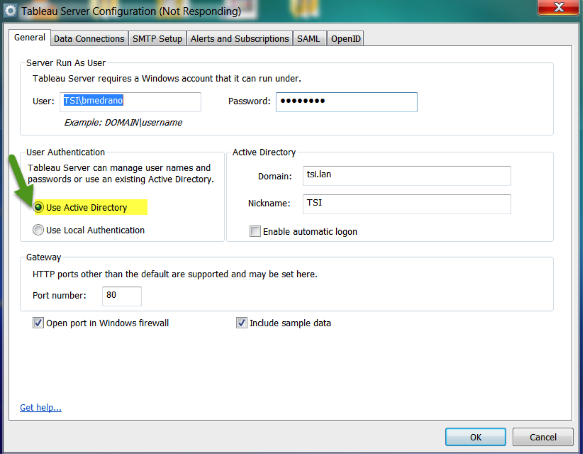
Task: Focus the Password input field
Action: pyautogui.click(x=346, y=102)
